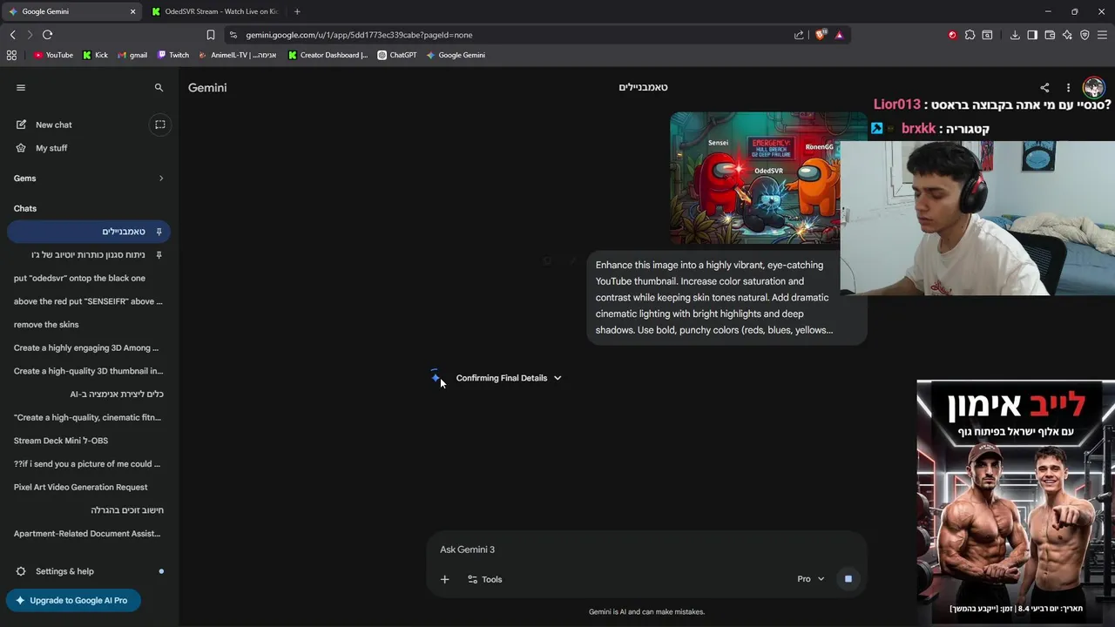Open the Twitch bookmark
The height and width of the screenshot is (627, 1115).
[x=173, y=55]
